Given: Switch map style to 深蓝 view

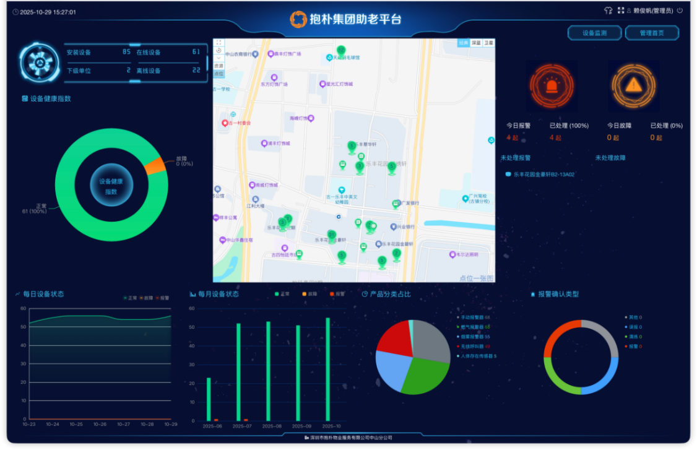Looking at the screenshot, I should (x=476, y=43).
